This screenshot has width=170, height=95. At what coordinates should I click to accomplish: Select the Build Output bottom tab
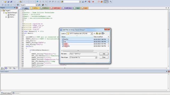(6, 93)
